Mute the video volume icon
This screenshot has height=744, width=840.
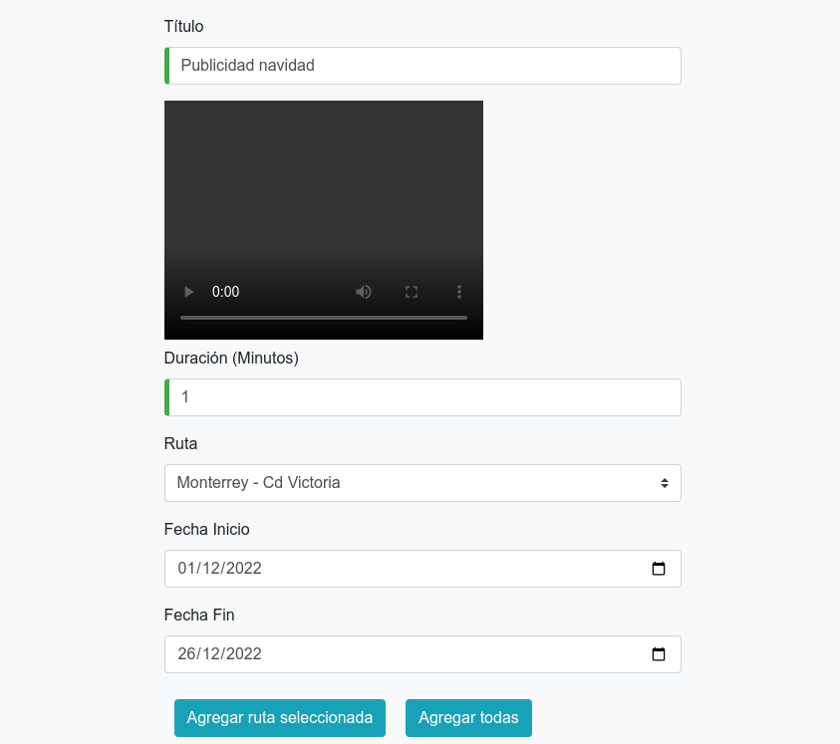click(x=364, y=292)
